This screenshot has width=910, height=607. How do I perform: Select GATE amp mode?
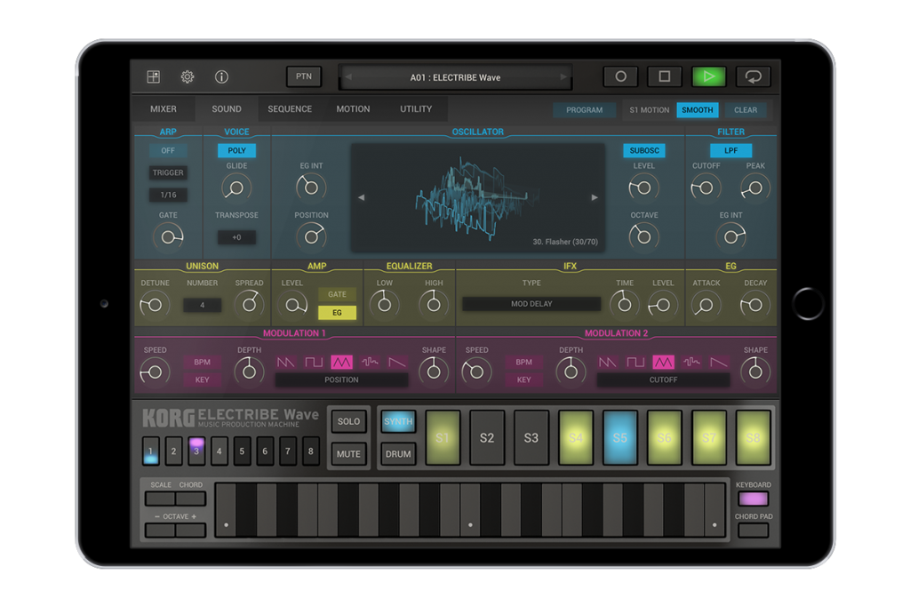click(x=337, y=294)
